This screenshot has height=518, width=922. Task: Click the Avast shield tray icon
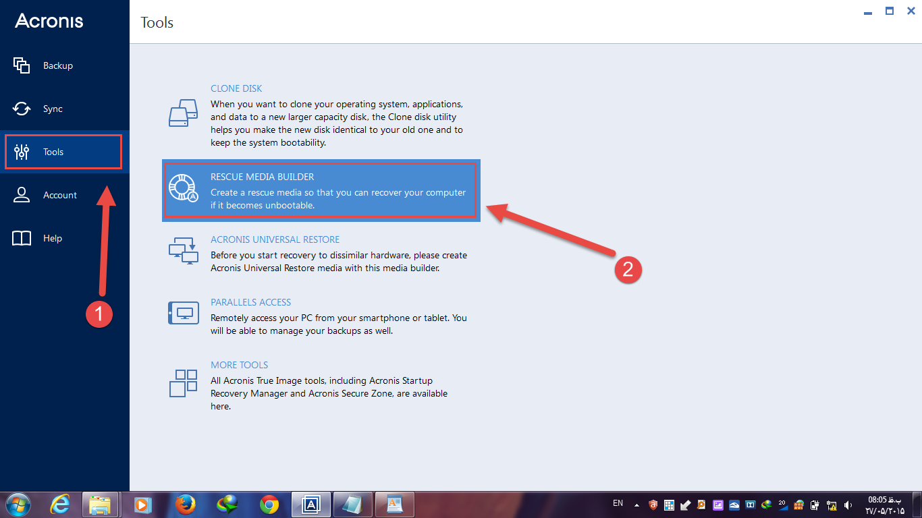tap(653, 505)
